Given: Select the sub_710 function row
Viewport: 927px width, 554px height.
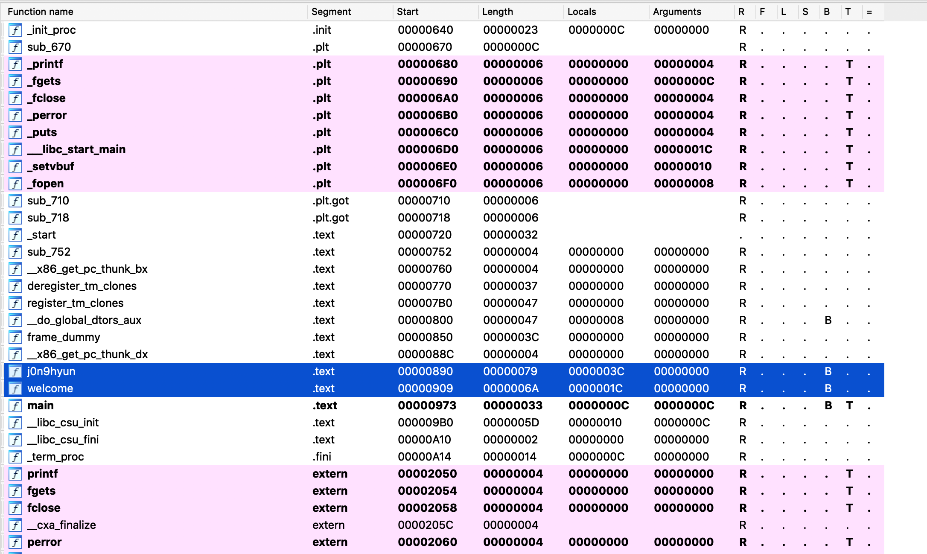Looking at the screenshot, I should pos(48,201).
